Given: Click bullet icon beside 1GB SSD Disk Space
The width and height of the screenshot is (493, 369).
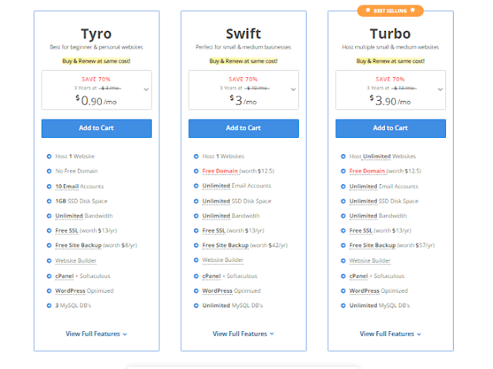Looking at the screenshot, I should point(49,201).
